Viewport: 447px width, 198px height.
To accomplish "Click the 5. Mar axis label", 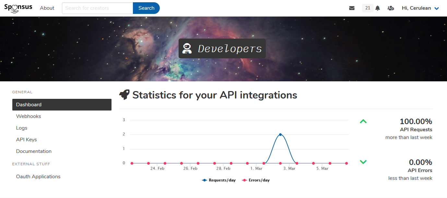I will [x=322, y=169].
